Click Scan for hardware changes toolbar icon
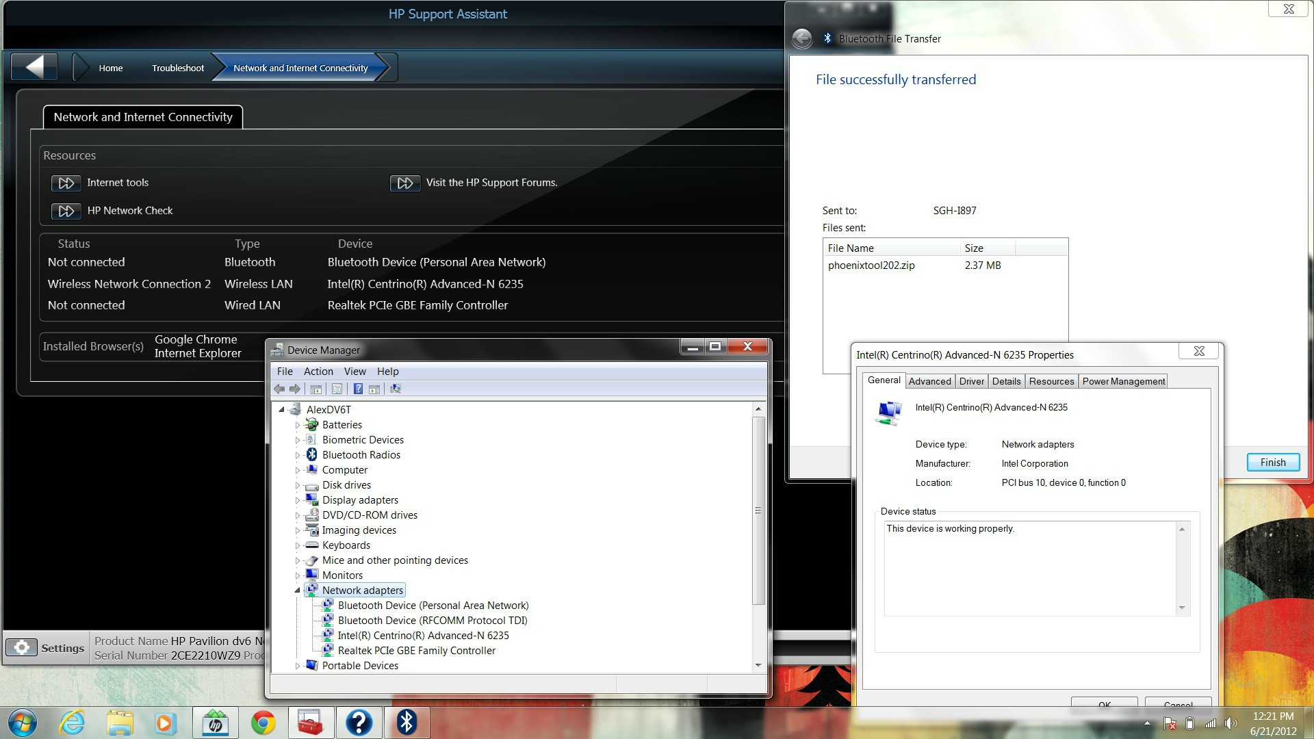The image size is (1314, 739). click(396, 389)
